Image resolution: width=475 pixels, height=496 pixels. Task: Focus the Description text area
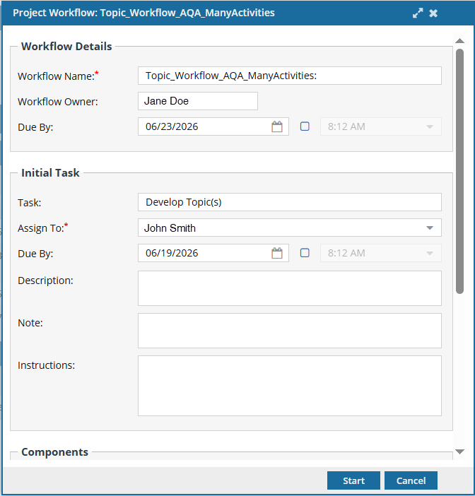coord(290,288)
